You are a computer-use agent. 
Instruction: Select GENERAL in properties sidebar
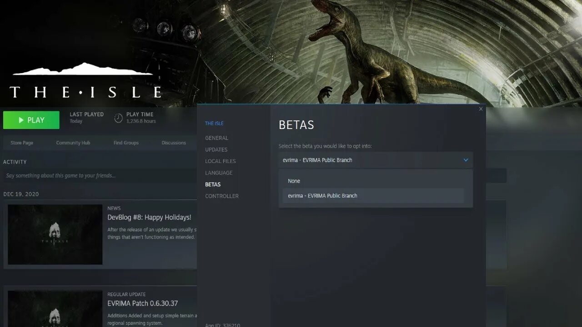click(x=216, y=138)
